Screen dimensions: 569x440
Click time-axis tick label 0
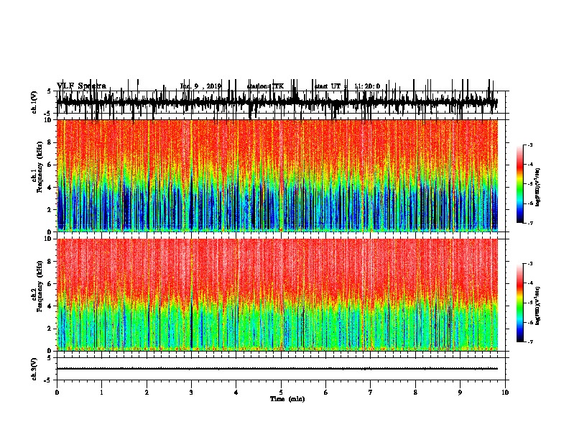(x=57, y=393)
